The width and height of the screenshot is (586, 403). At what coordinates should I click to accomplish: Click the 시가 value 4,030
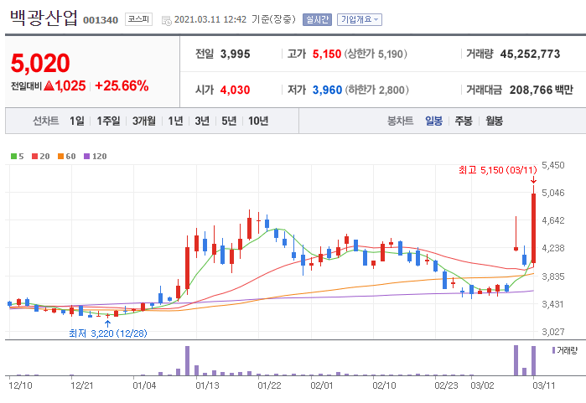pyautogui.click(x=235, y=90)
